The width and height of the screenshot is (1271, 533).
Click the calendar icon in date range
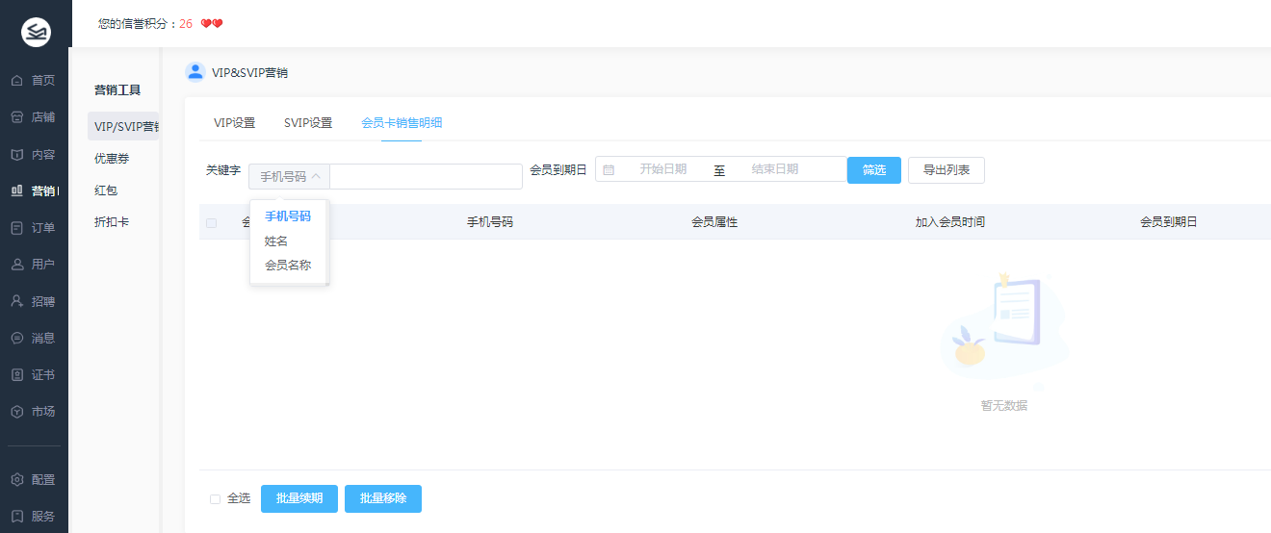pos(609,170)
